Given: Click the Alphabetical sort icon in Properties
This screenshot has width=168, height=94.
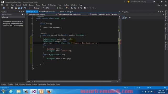Looking at the screenshot, I should coord(126,18).
